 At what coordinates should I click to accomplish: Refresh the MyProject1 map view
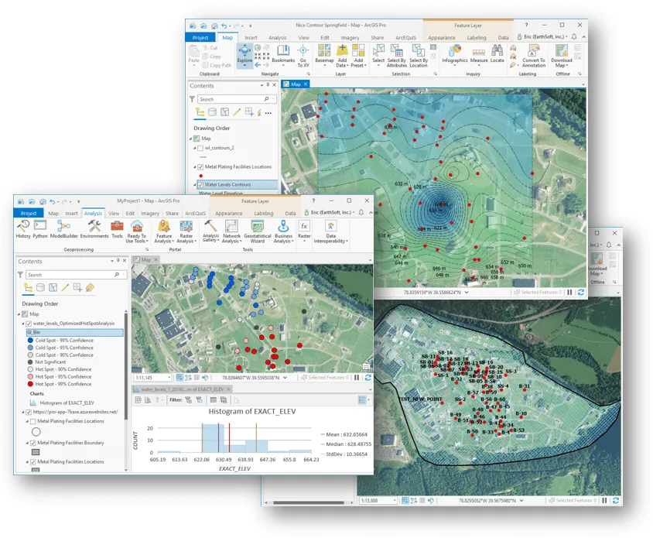(368, 378)
